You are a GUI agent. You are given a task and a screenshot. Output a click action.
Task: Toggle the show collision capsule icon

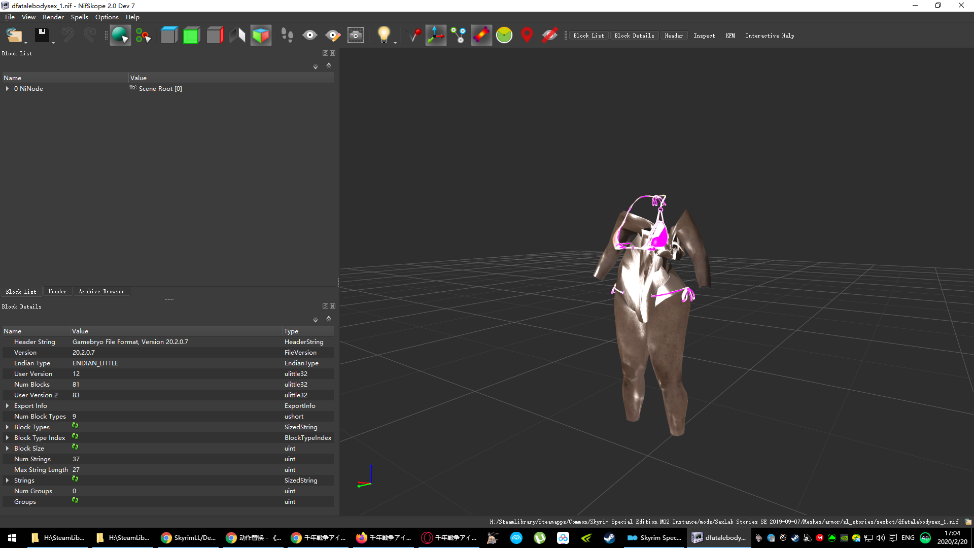(x=481, y=35)
